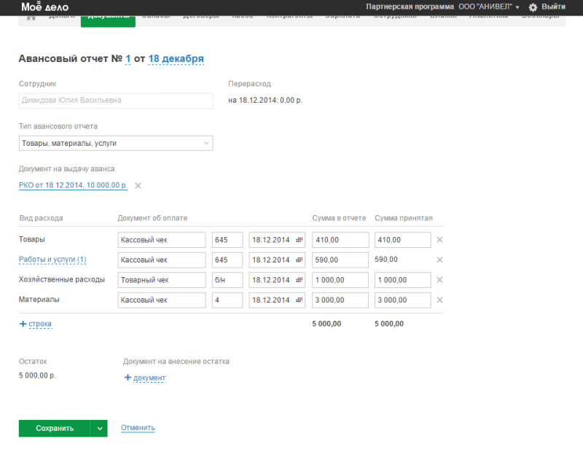The width and height of the screenshot is (583, 463).
Task: Expand Тип авансового отчета dropdown
Action: pos(206,143)
